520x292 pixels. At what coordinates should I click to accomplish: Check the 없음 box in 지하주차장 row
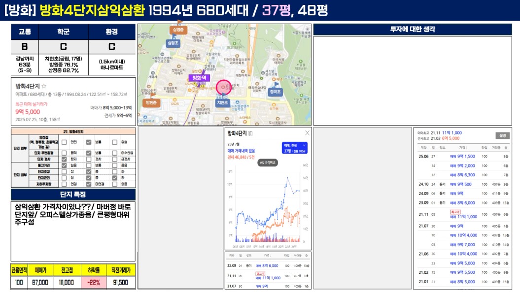point(114,184)
